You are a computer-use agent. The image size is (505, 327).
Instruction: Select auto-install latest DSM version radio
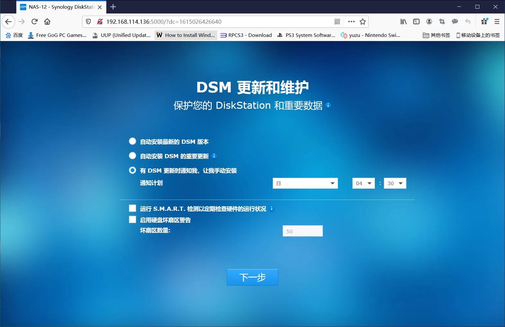[132, 141]
